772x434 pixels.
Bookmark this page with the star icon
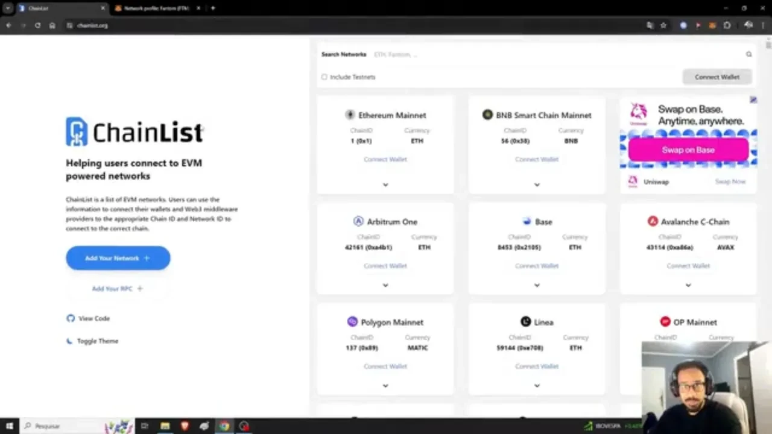pos(663,25)
